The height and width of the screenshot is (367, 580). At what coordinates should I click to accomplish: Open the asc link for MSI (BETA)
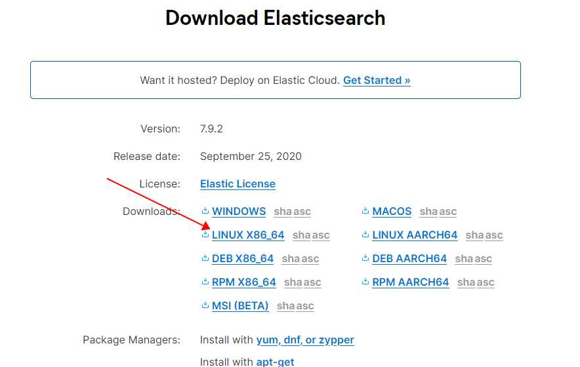coord(305,307)
